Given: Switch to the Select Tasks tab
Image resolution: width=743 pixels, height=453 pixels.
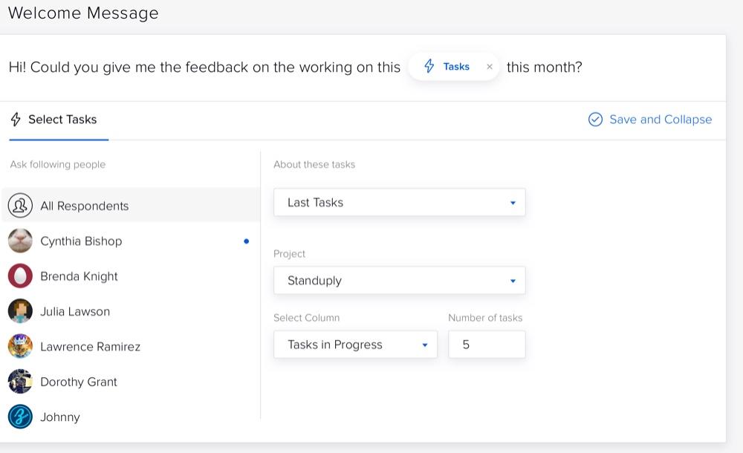Looking at the screenshot, I should (59, 120).
